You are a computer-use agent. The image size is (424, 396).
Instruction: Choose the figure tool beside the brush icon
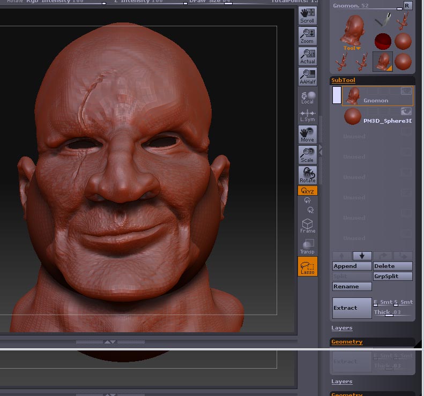coord(403,21)
